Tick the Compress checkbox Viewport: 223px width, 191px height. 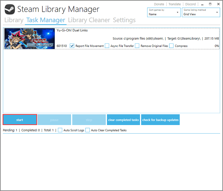[171, 46]
